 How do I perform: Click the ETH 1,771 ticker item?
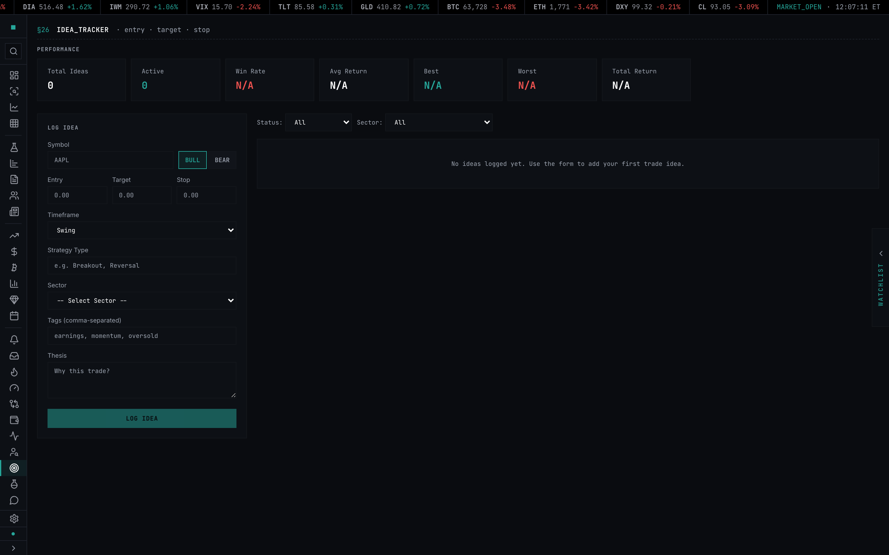566,7
